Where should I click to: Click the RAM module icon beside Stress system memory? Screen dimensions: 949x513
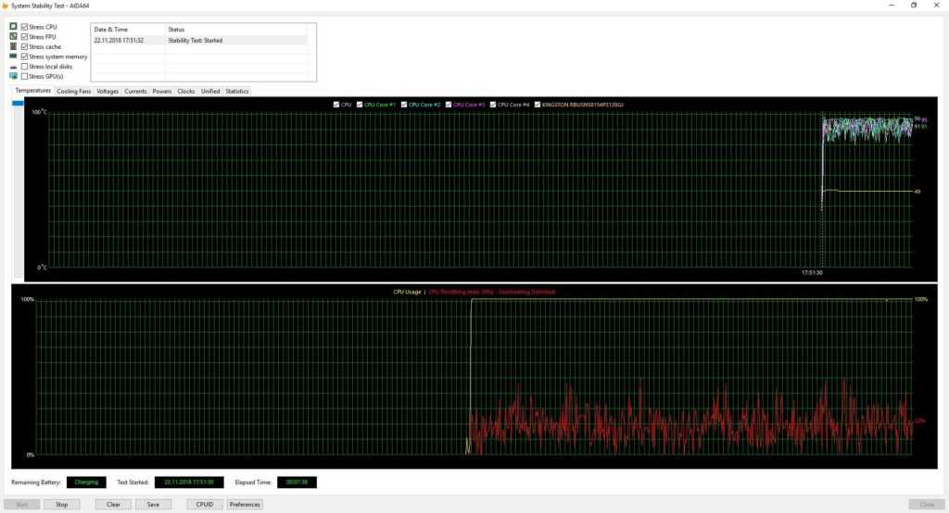point(14,56)
